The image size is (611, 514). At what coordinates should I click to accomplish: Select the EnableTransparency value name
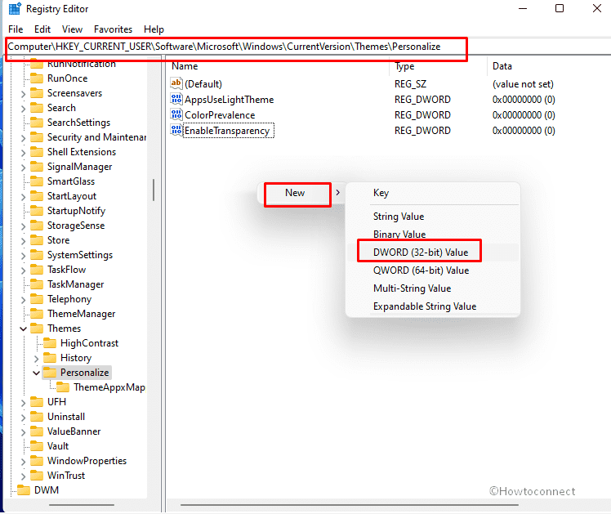click(x=227, y=131)
